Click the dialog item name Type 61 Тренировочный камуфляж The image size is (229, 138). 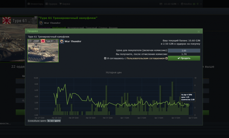[x=49, y=37]
